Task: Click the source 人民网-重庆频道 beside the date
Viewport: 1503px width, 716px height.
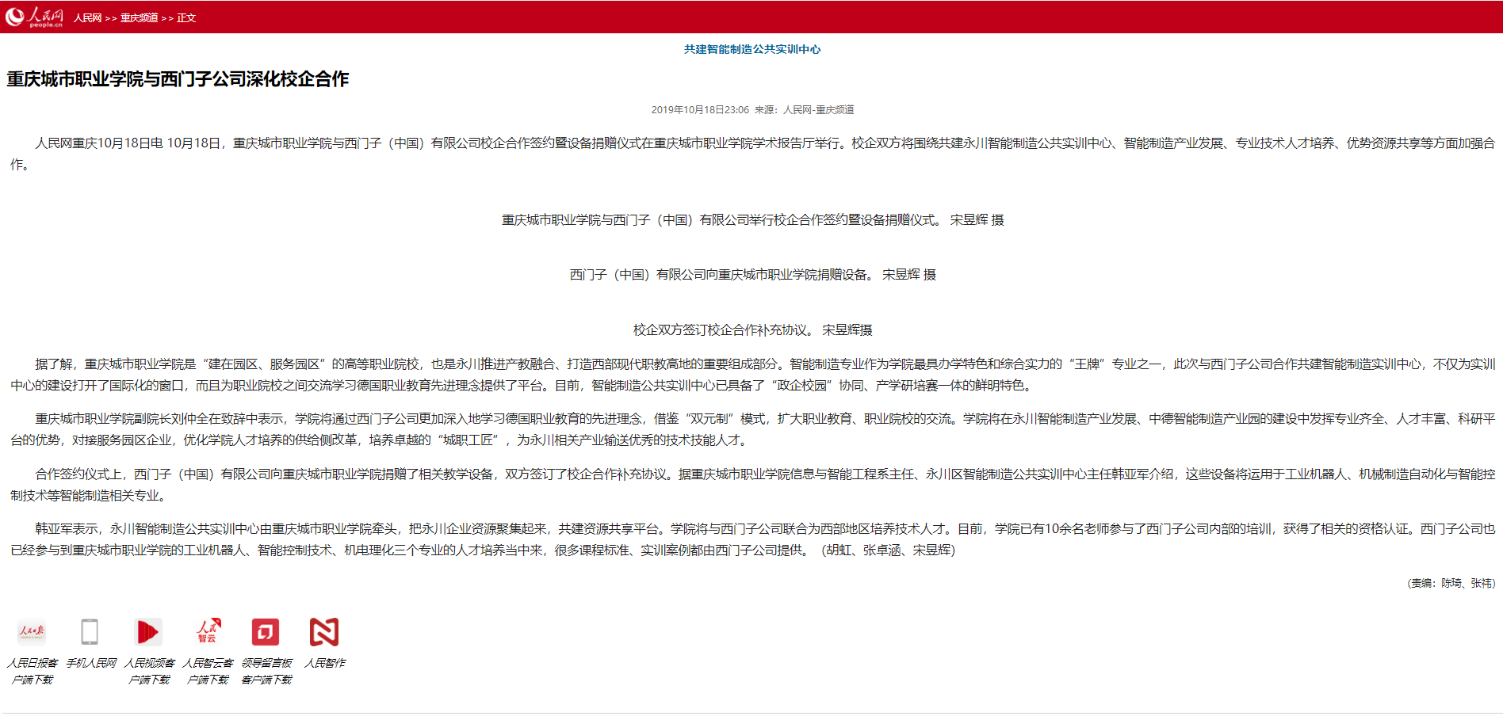Action: 818,110
